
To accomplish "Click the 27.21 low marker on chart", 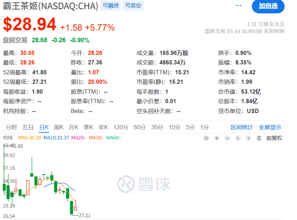I will [x=85, y=215].
